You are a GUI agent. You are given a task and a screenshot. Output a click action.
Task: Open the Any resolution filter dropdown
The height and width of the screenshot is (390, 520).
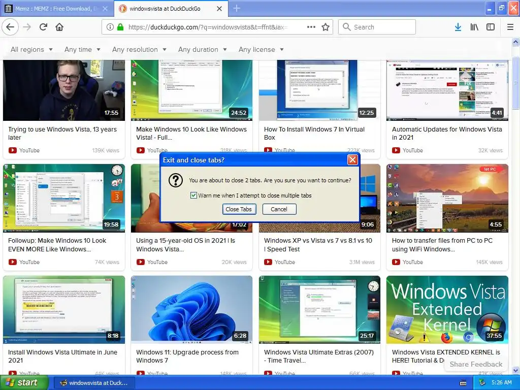[x=139, y=49]
